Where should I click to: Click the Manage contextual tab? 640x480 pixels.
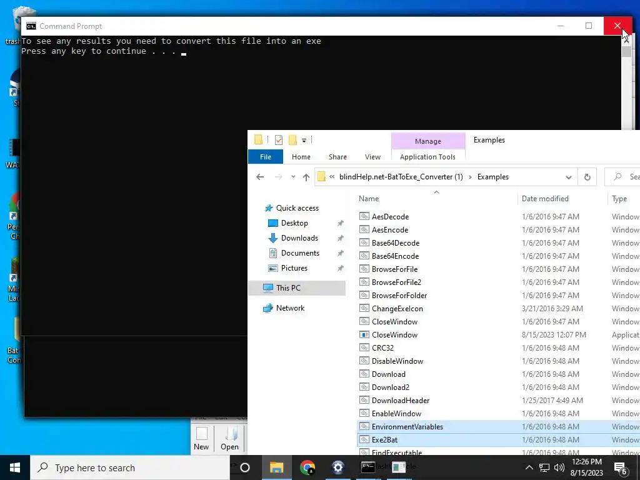428,141
